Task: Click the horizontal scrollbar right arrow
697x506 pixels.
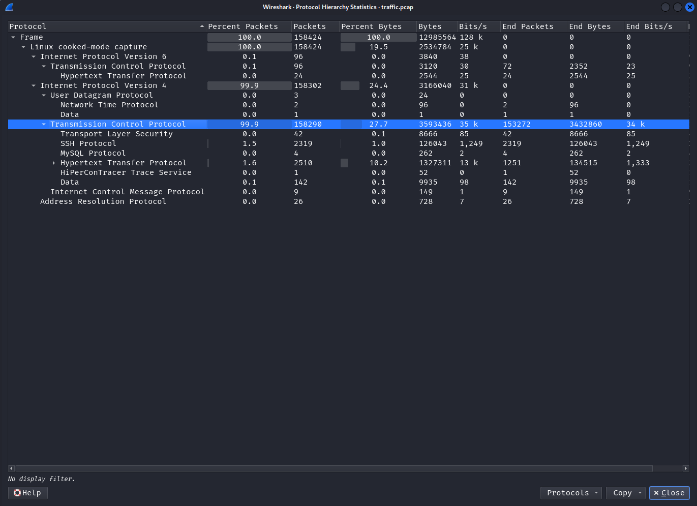Action: pyautogui.click(x=685, y=468)
